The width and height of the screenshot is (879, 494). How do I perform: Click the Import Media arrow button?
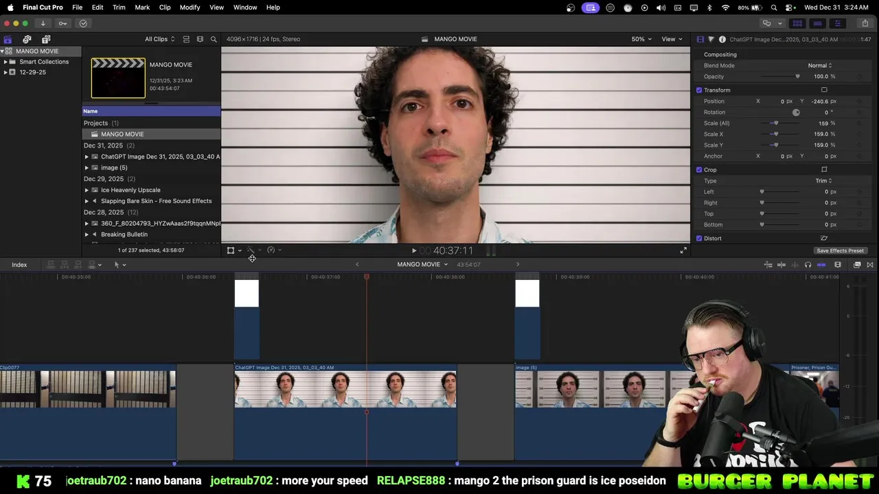coord(43,23)
